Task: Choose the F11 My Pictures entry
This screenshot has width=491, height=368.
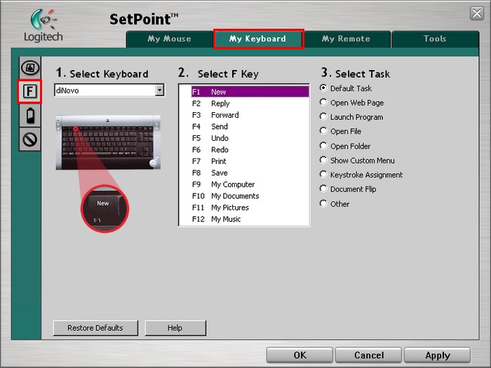Action: (250, 207)
